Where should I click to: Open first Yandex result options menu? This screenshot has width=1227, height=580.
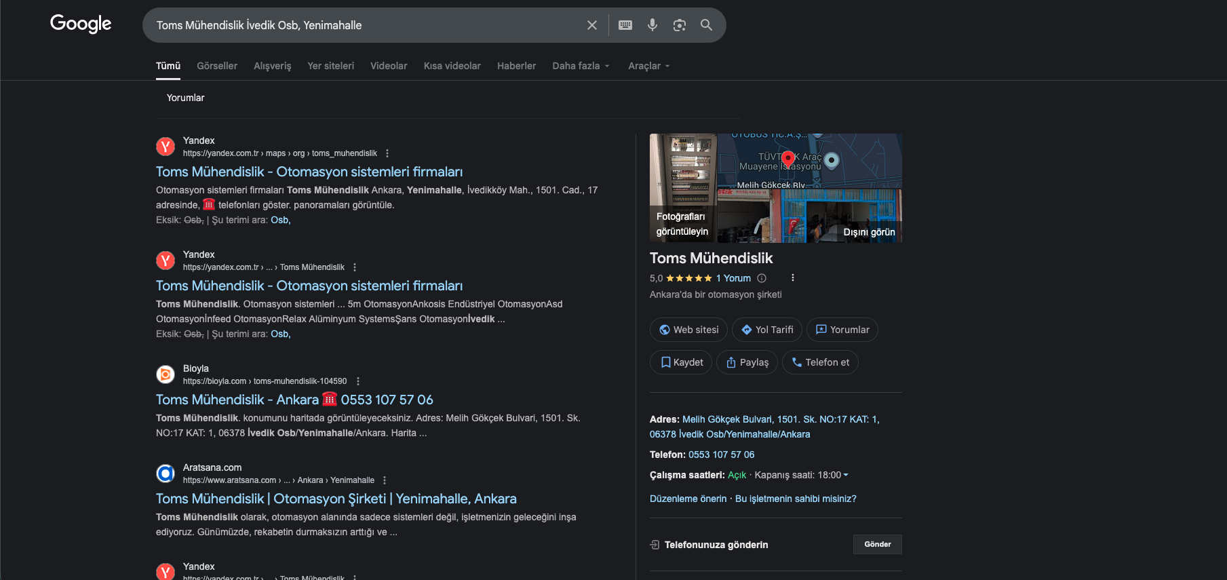[387, 153]
